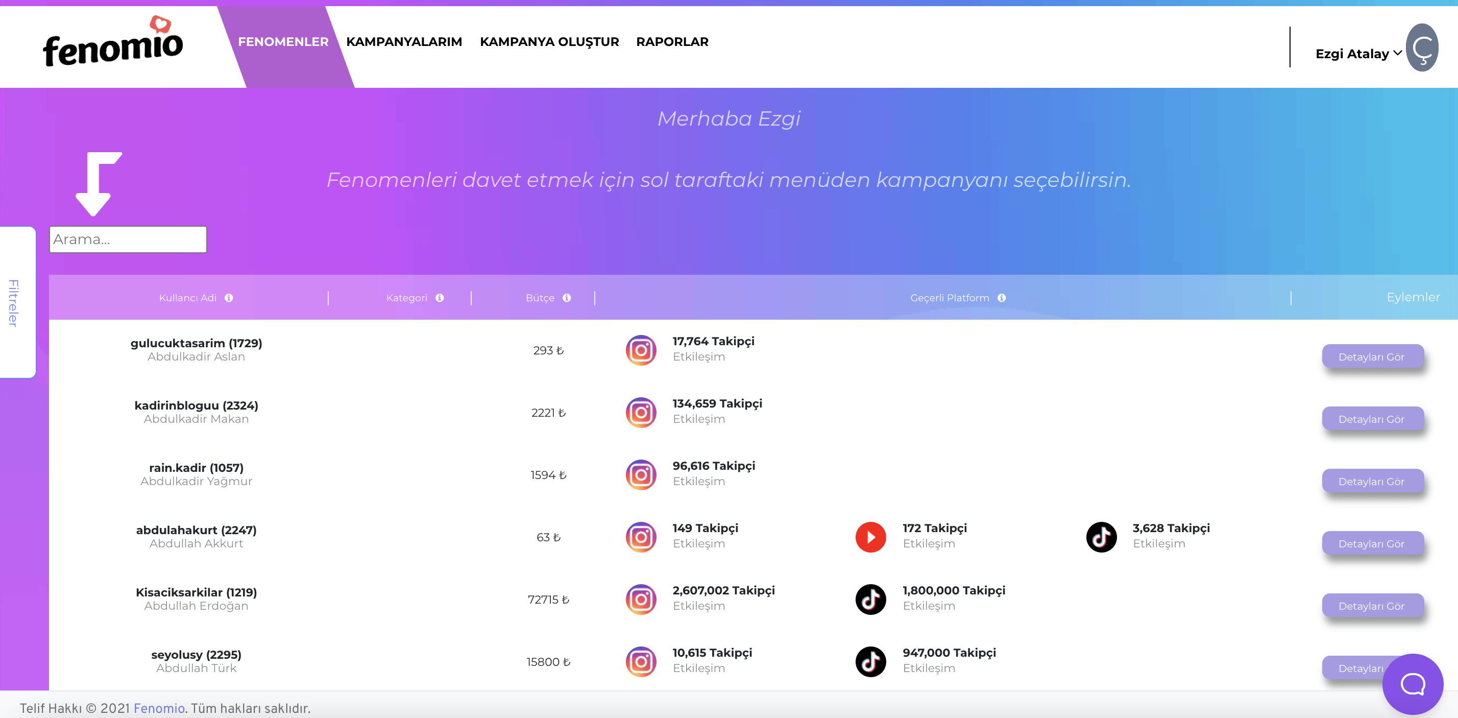Click info icon next to Kategori header
The width and height of the screenshot is (1458, 718).
pyautogui.click(x=440, y=298)
